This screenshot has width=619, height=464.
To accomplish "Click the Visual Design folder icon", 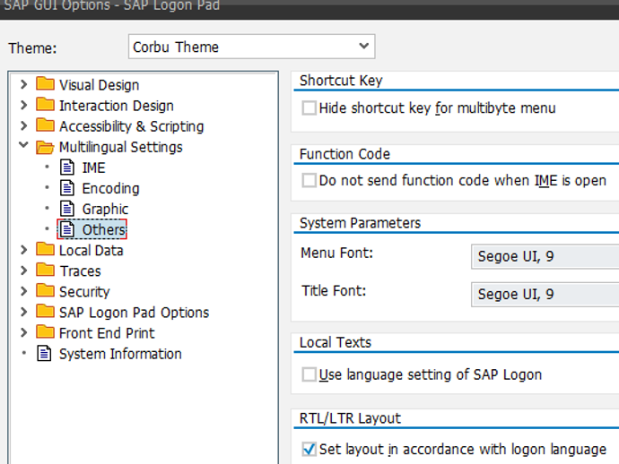I will coord(45,84).
